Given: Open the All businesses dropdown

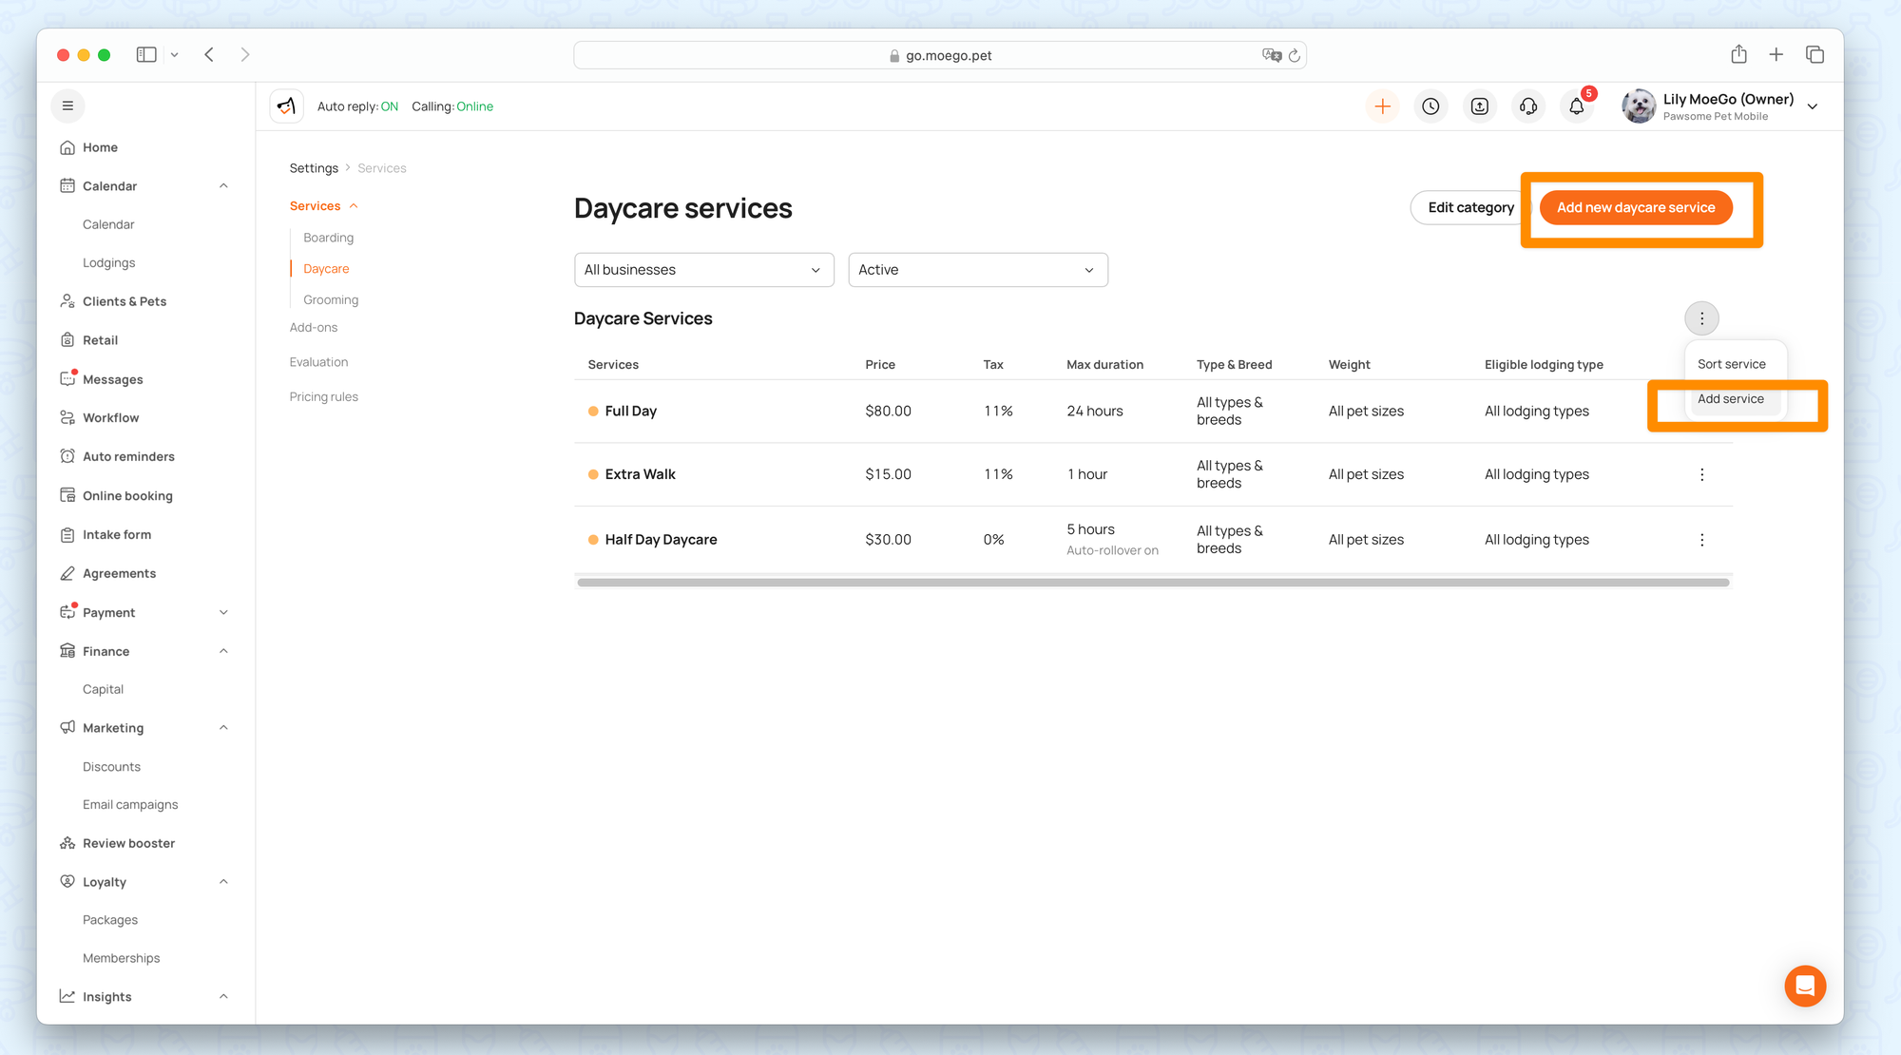Looking at the screenshot, I should [703, 270].
